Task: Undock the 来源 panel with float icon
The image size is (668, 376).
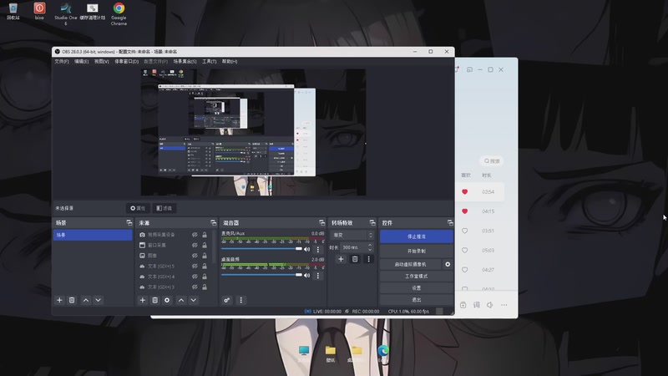Action: click(214, 222)
